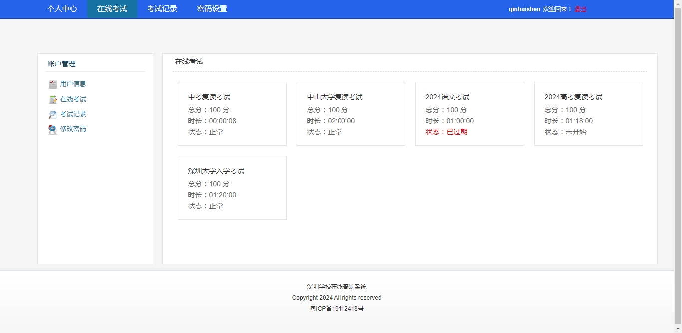This screenshot has height=333, width=682.
Task: Open the 中考复读考试 exam card
Action: click(x=232, y=114)
